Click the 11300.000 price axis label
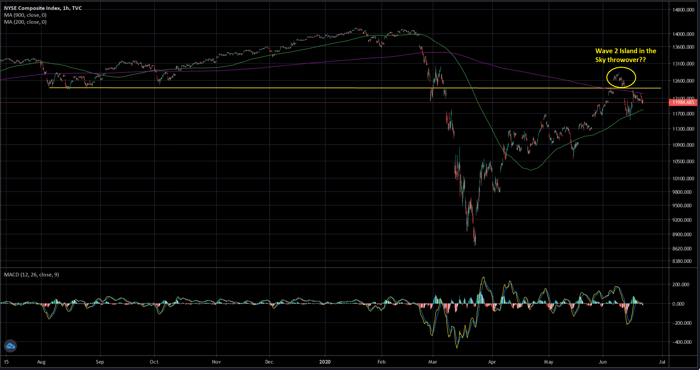This screenshot has width=700, height=370. click(683, 129)
